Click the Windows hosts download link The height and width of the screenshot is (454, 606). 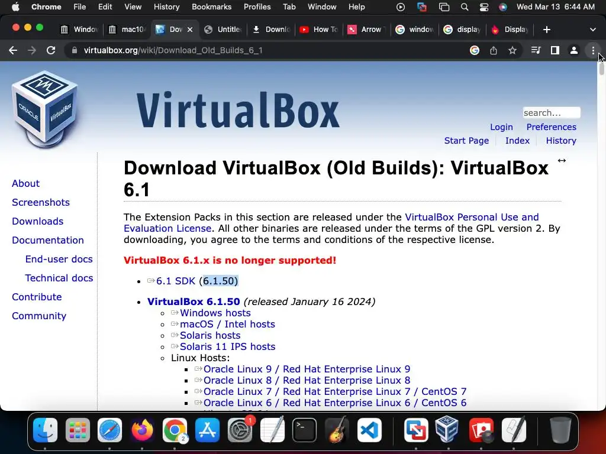click(x=215, y=313)
